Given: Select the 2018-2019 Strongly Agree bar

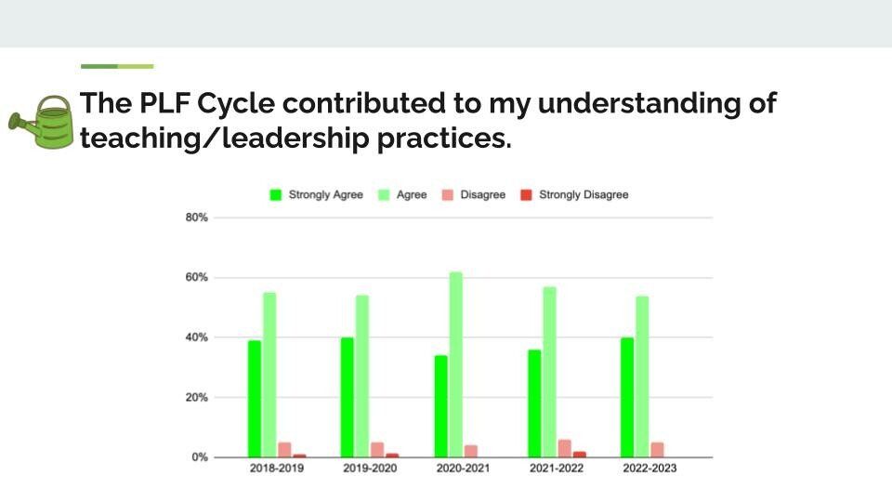Looking at the screenshot, I should coord(255,399).
